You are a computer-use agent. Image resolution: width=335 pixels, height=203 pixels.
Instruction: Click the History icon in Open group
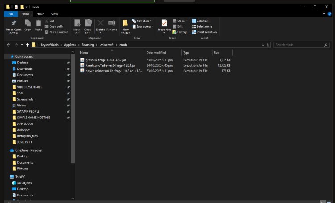pyautogui.click(x=180, y=32)
